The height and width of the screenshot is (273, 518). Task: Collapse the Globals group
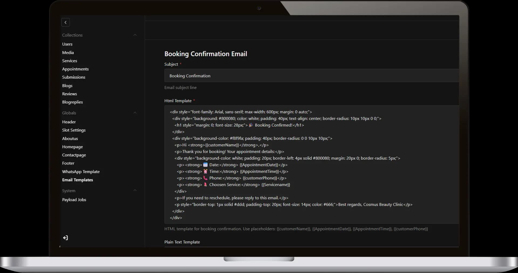pos(135,113)
